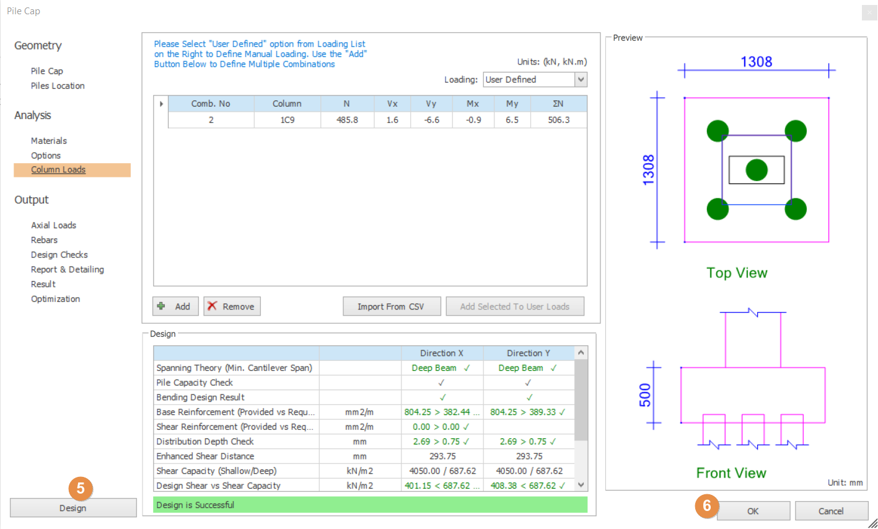Click the Vy column header
878x529 pixels.
tap(431, 104)
